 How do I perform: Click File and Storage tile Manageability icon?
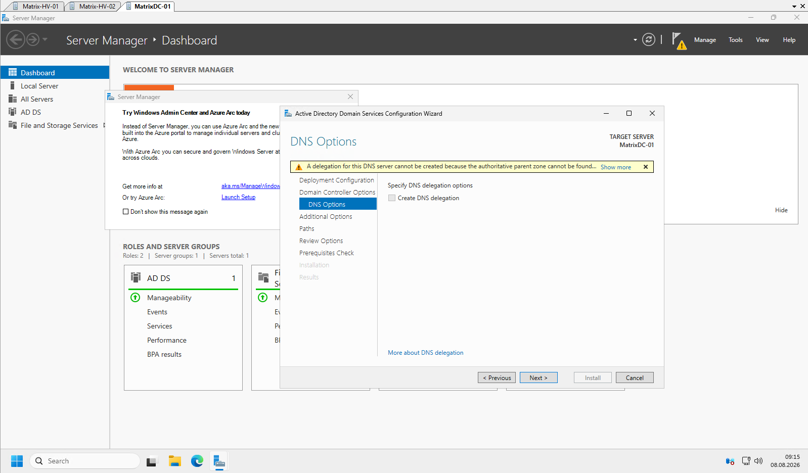[263, 298]
